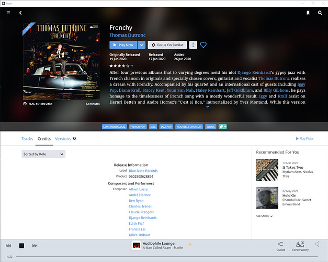Screen dimensions: 328x262
Task: Toggle the heart favorite for Frenchy
Action: [x=203, y=45]
